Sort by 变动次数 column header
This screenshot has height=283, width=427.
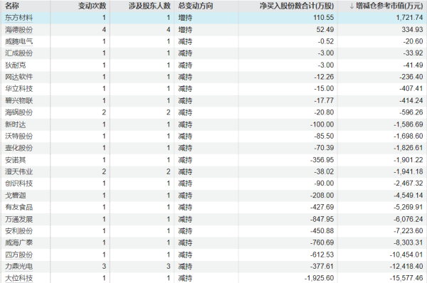(x=92, y=6)
